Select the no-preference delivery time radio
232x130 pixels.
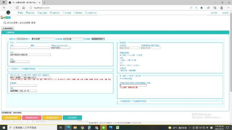(136, 55)
